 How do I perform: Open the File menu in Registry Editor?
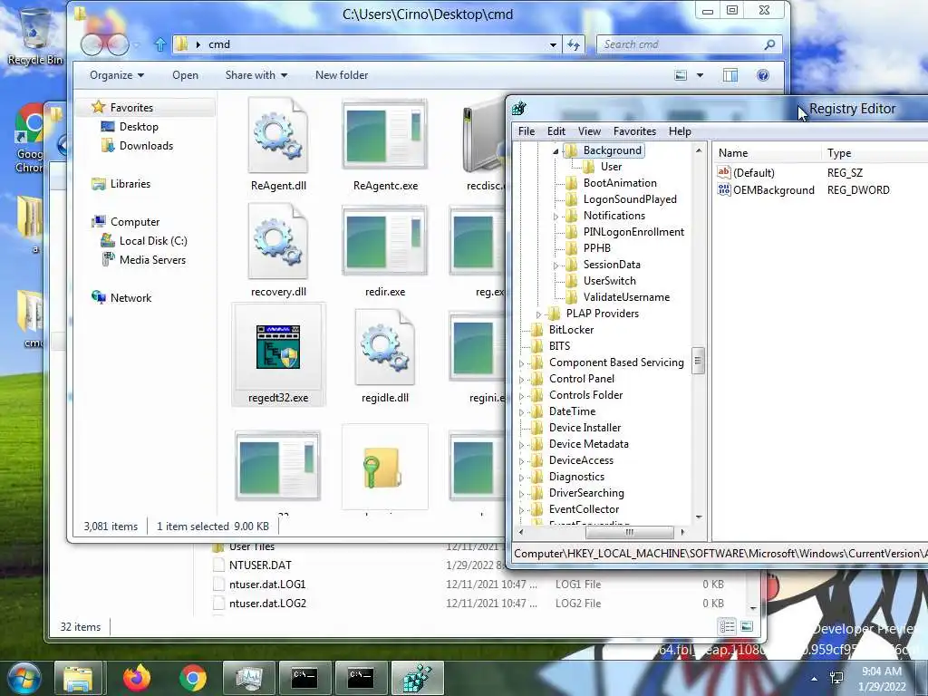[527, 131]
